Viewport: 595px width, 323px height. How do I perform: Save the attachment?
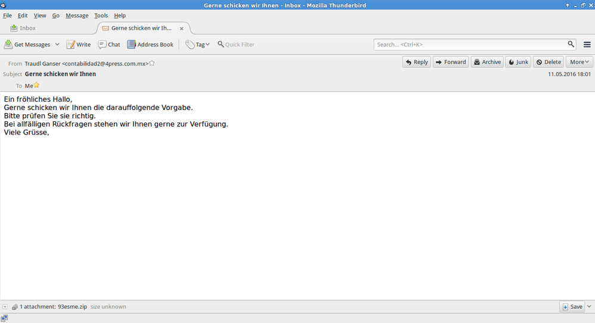(572, 307)
